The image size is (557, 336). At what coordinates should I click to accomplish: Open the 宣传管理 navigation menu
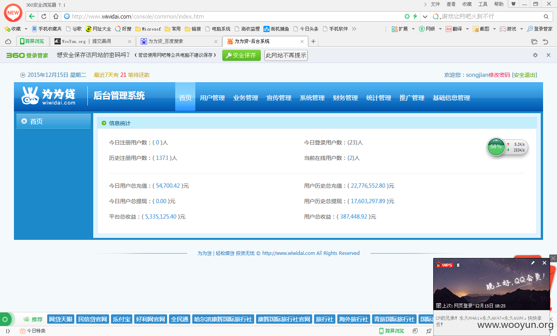pyautogui.click(x=279, y=98)
